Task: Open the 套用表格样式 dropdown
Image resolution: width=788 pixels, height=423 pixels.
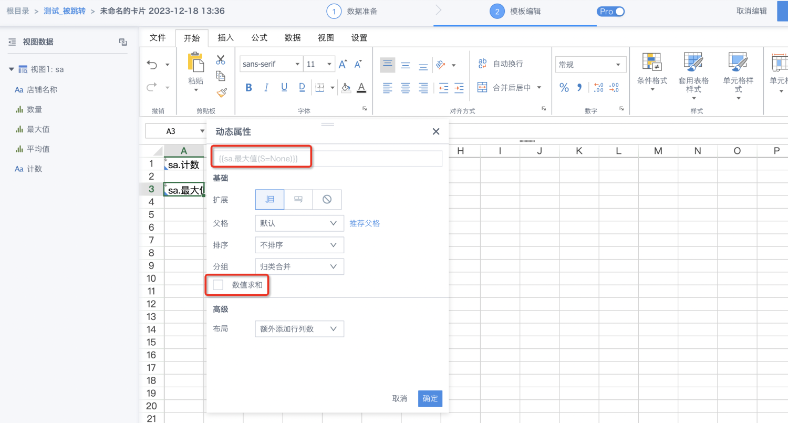Action: (693, 76)
